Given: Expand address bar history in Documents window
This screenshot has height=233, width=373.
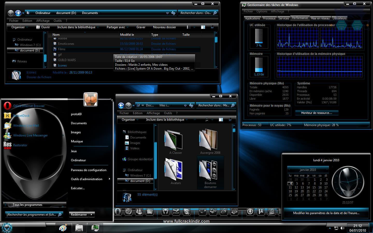Looking at the screenshot, I should (167, 13).
